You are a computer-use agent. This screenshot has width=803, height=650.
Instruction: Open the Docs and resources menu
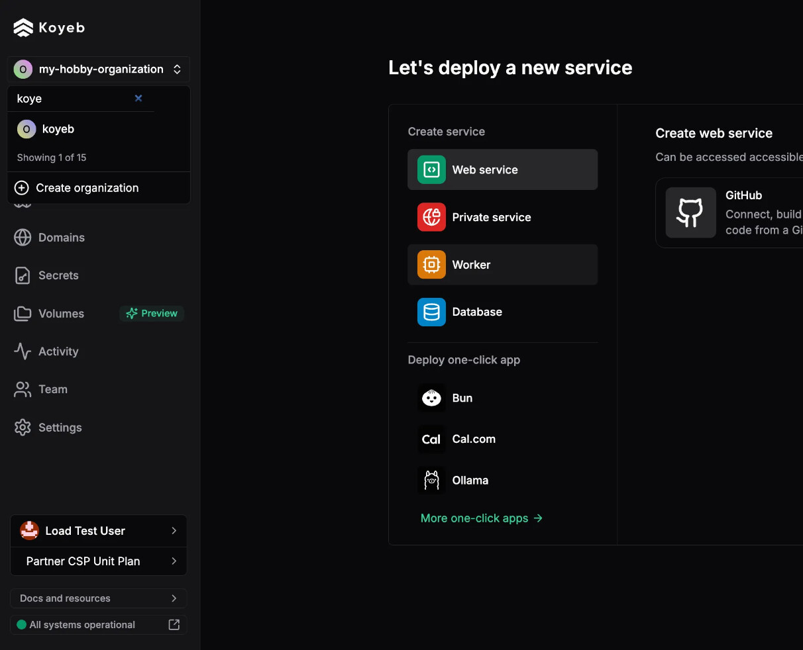tap(99, 598)
